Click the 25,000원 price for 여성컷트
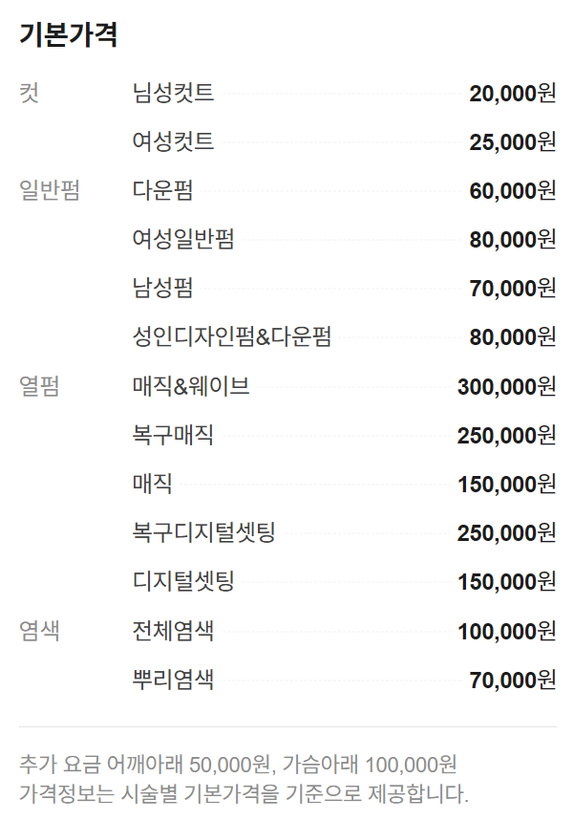This screenshot has height=821, width=573. click(x=512, y=142)
